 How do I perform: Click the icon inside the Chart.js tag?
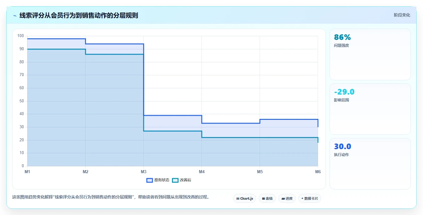238,198
